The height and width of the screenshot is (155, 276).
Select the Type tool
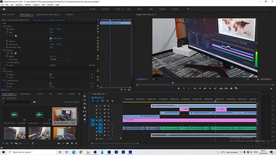click(85, 123)
